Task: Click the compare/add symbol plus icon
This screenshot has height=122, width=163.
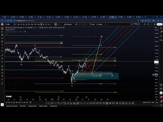Action: pos(15,24)
